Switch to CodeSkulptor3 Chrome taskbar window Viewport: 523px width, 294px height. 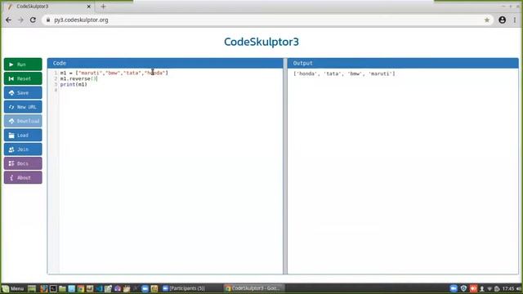pos(254,288)
